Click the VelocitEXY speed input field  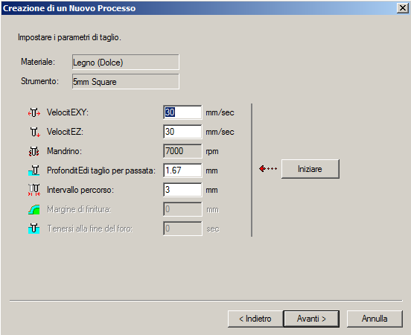point(182,112)
